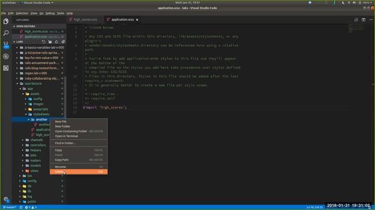
Task: Select Open in Terminal in context menu
Action: coord(79,136)
